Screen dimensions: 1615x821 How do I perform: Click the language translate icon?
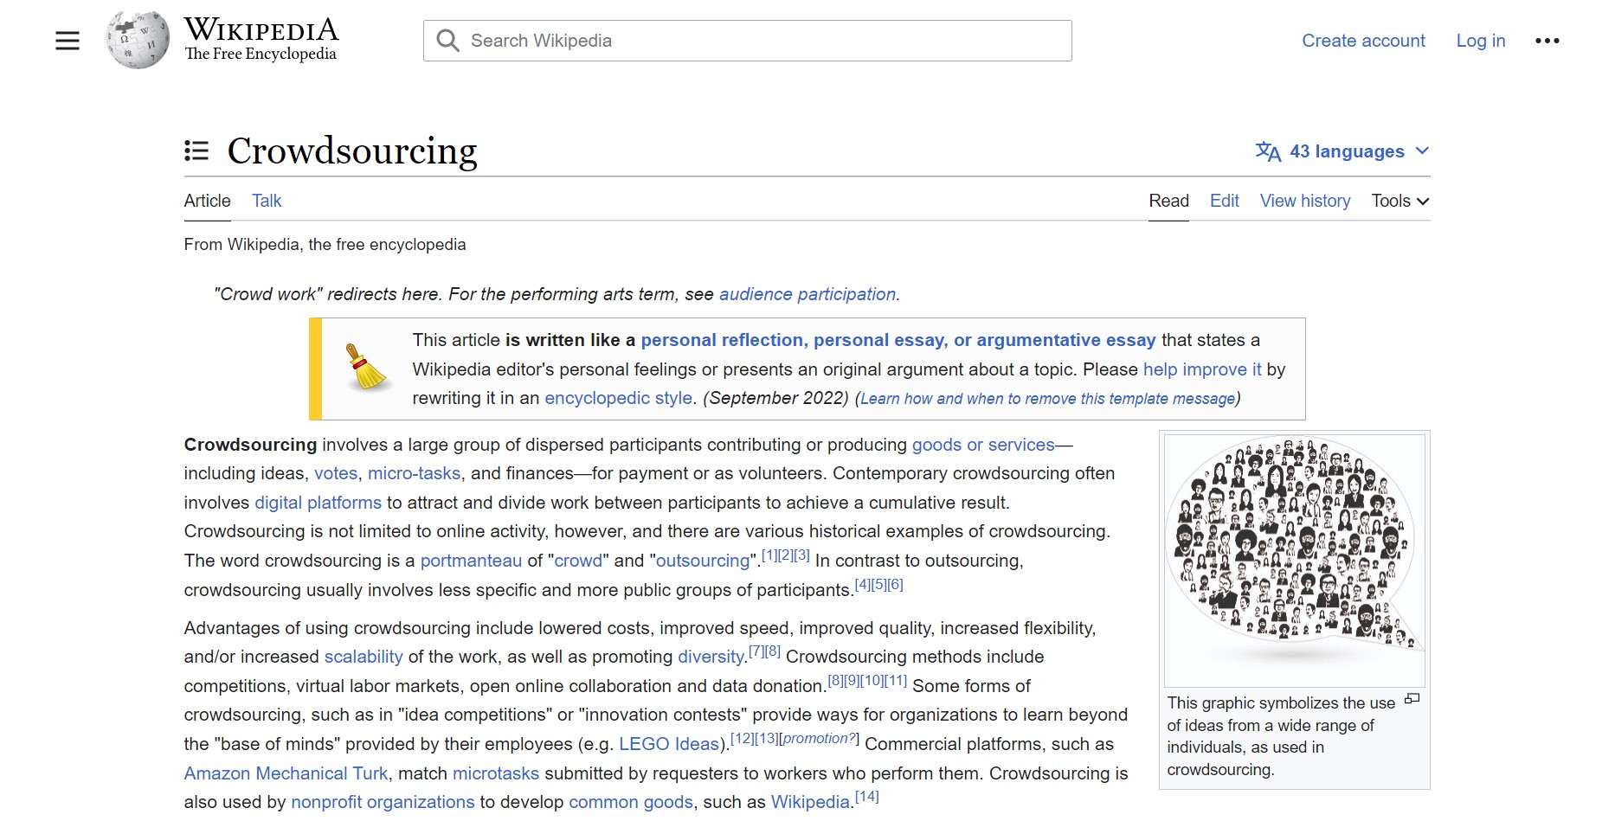pos(1268,151)
